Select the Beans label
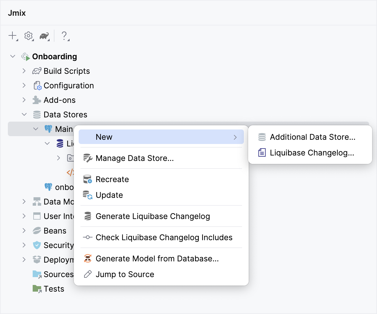377x314 pixels. (55, 231)
